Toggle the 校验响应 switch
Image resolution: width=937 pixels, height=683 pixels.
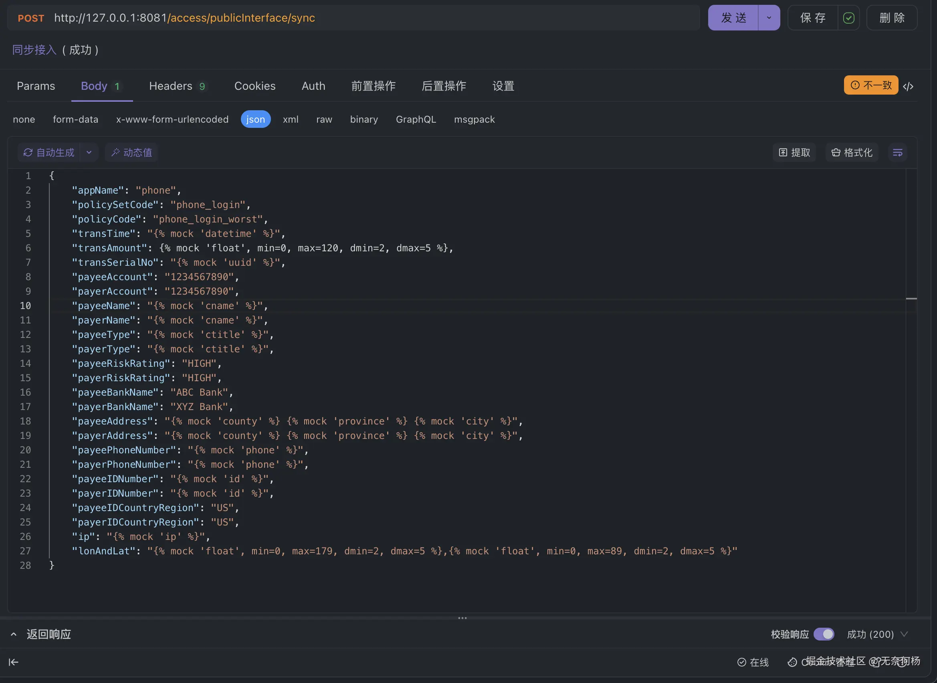click(824, 634)
